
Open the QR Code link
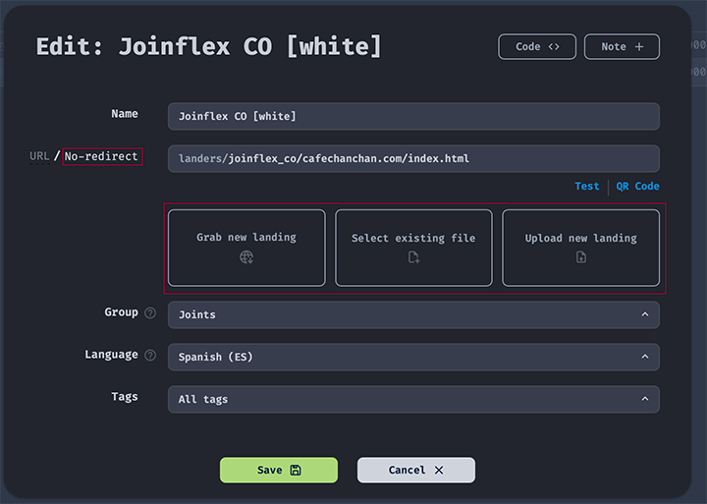pyautogui.click(x=637, y=187)
